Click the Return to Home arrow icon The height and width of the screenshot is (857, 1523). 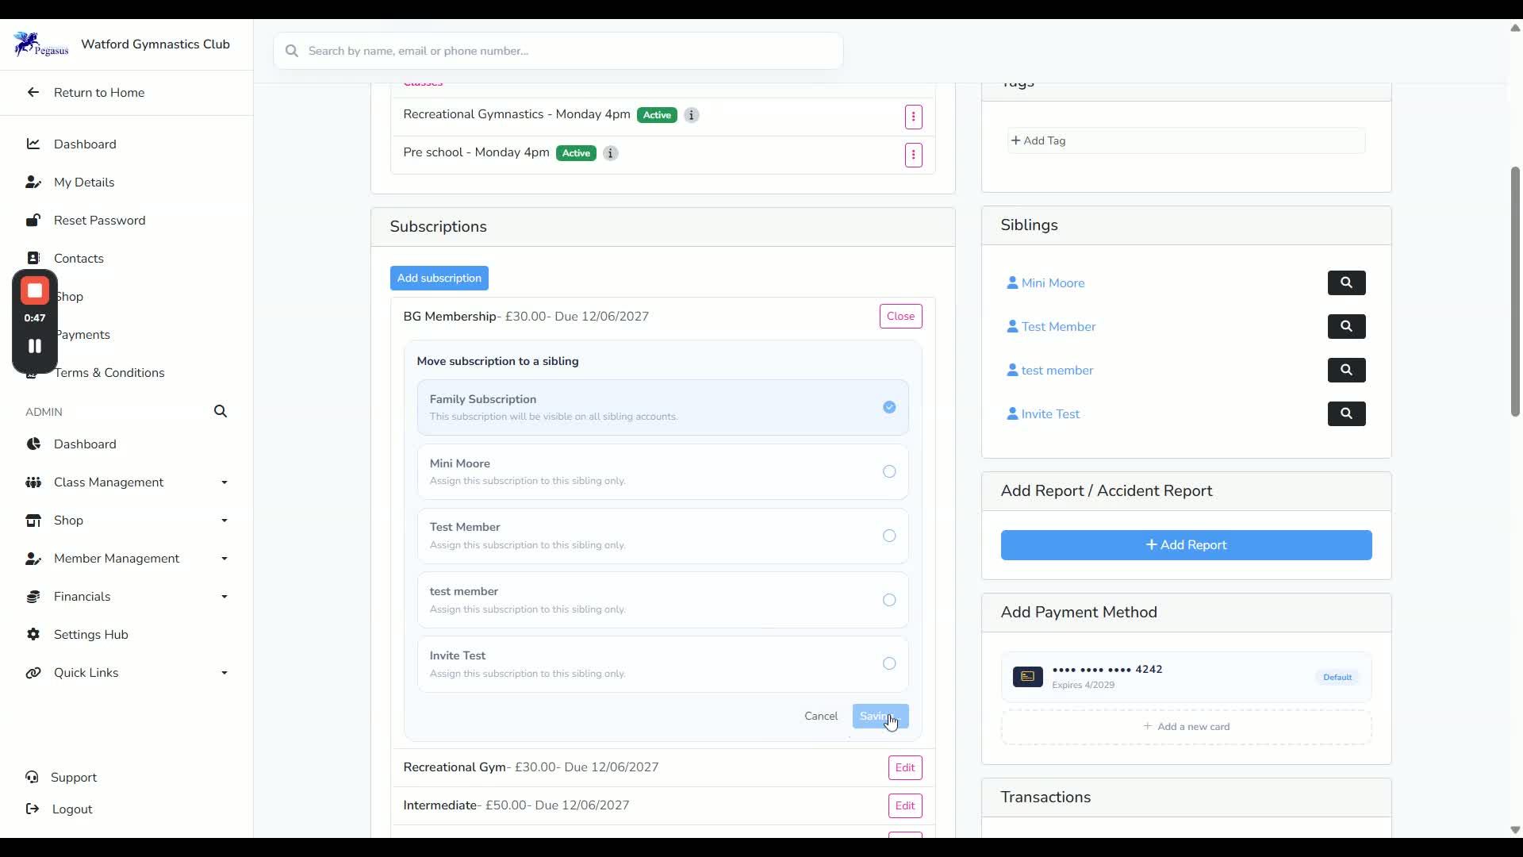(x=33, y=92)
